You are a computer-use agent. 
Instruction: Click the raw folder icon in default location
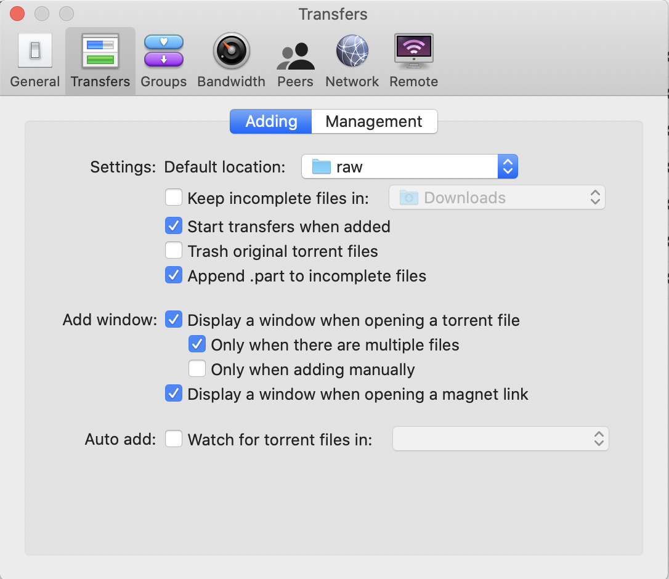(322, 167)
